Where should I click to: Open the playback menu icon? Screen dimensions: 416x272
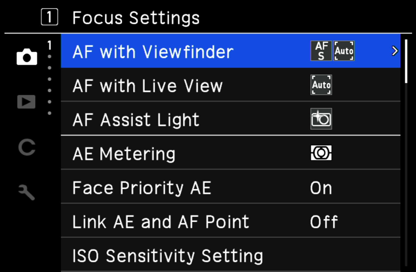pos(26,102)
